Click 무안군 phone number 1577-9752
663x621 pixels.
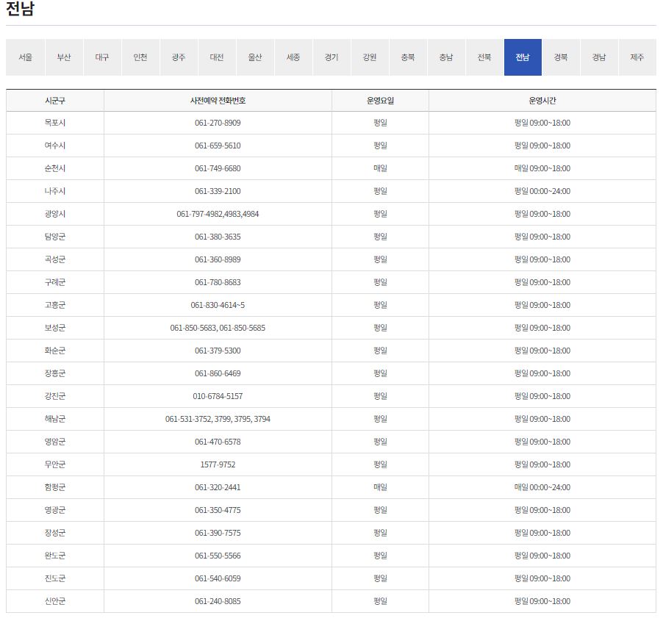[x=218, y=465]
